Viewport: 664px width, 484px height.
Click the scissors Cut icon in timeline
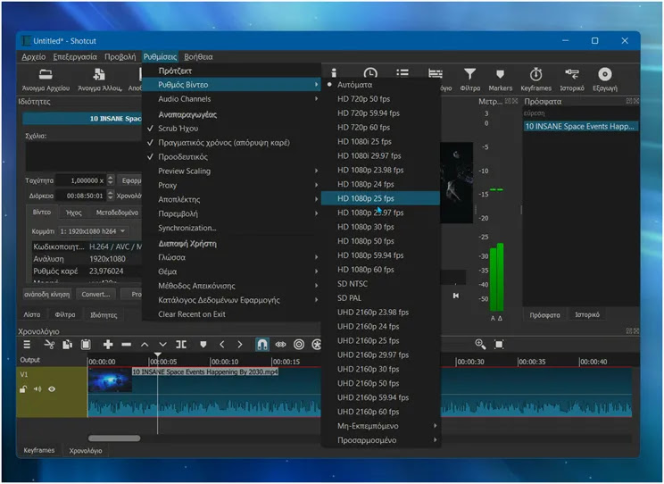point(49,345)
